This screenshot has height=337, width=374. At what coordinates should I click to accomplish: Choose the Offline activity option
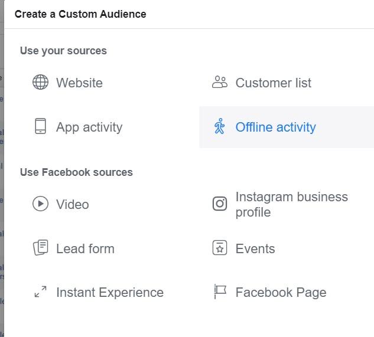pos(287,127)
